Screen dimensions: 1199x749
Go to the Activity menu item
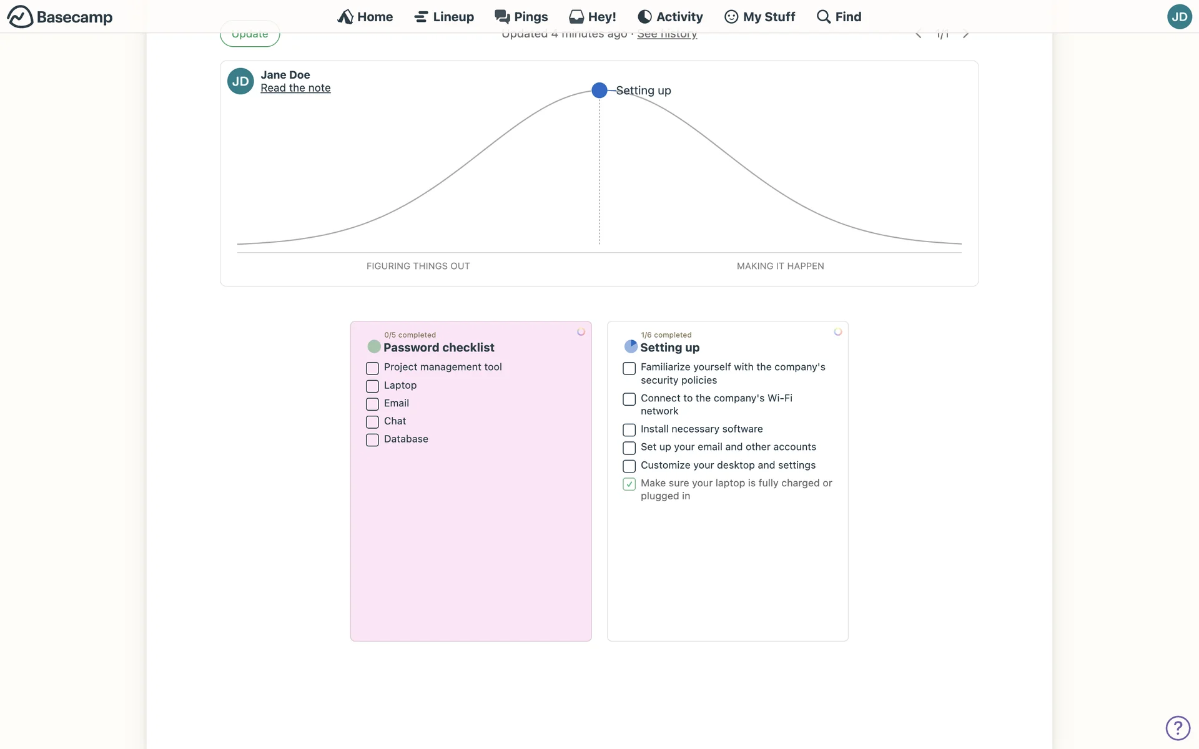click(670, 17)
